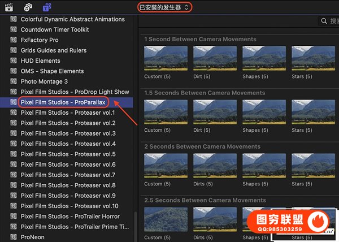Click the Titles and Generators sidebar icon
339x242 pixels.
click(47, 7)
